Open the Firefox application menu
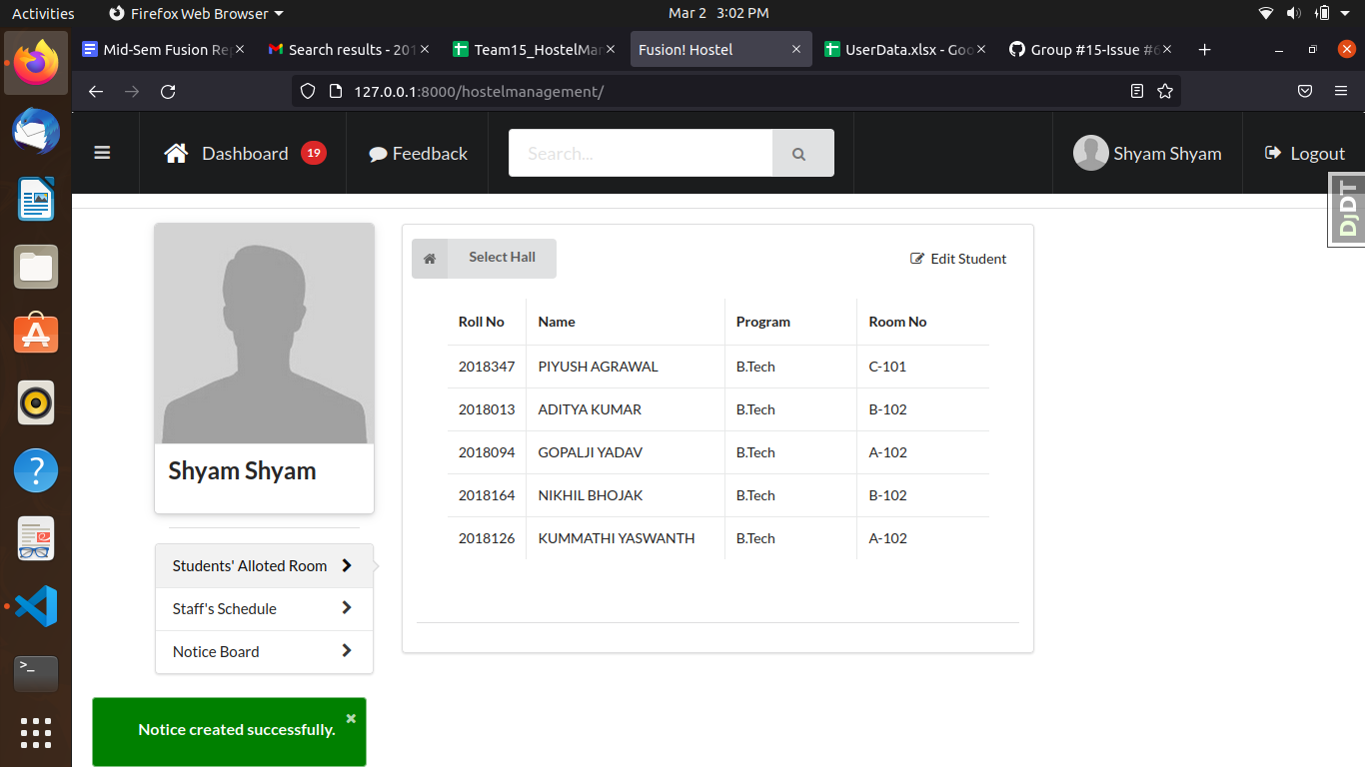This screenshot has height=767, width=1365. (1341, 91)
